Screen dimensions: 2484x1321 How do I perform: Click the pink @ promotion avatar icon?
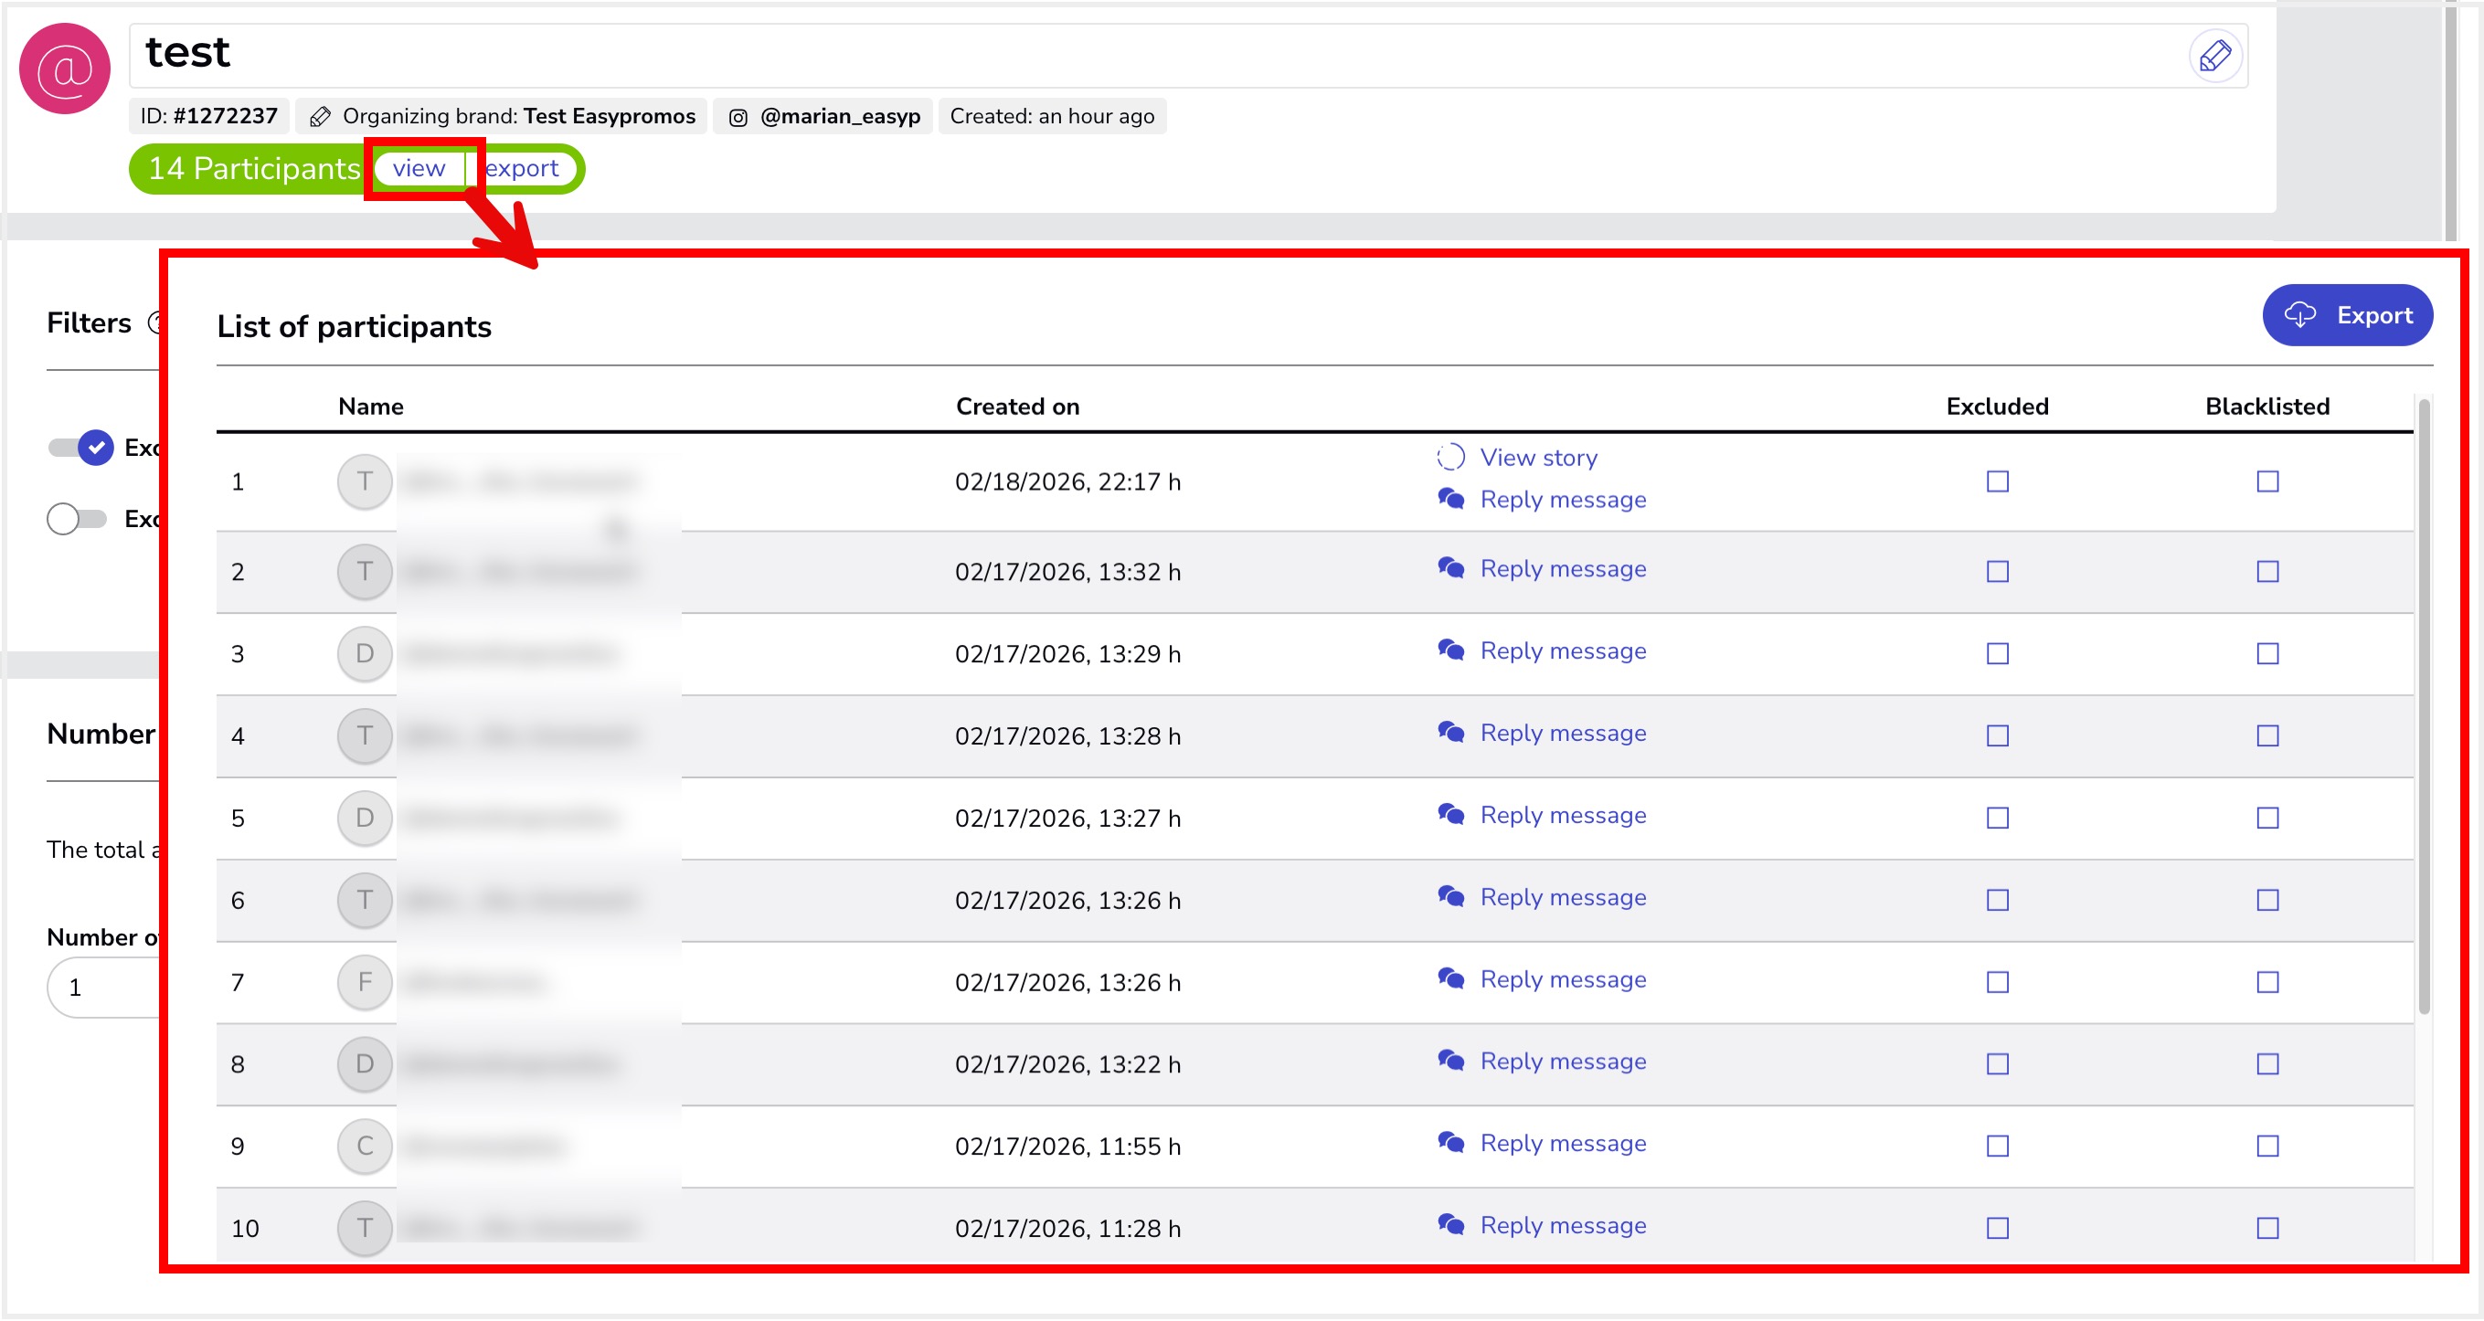[x=65, y=69]
